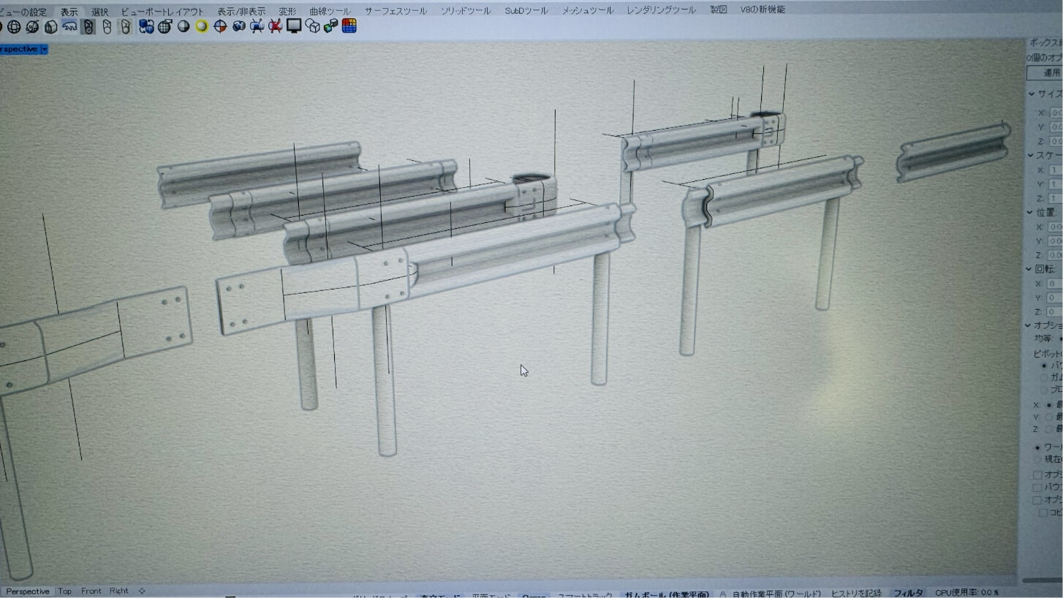Click the two wireframe boxes icon
This screenshot has width=1063, height=598.
[x=312, y=26]
